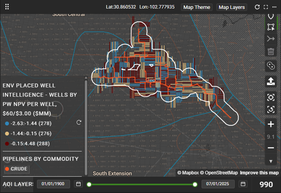Toggle the CRUDE pipeline legend filter

(x=16, y=169)
